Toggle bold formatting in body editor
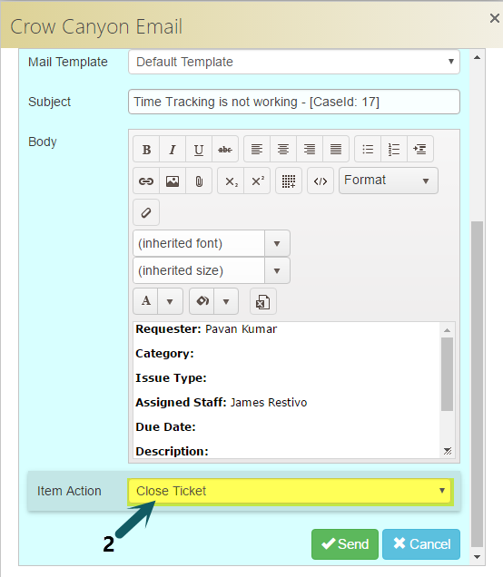The width and height of the screenshot is (503, 577). [x=146, y=149]
